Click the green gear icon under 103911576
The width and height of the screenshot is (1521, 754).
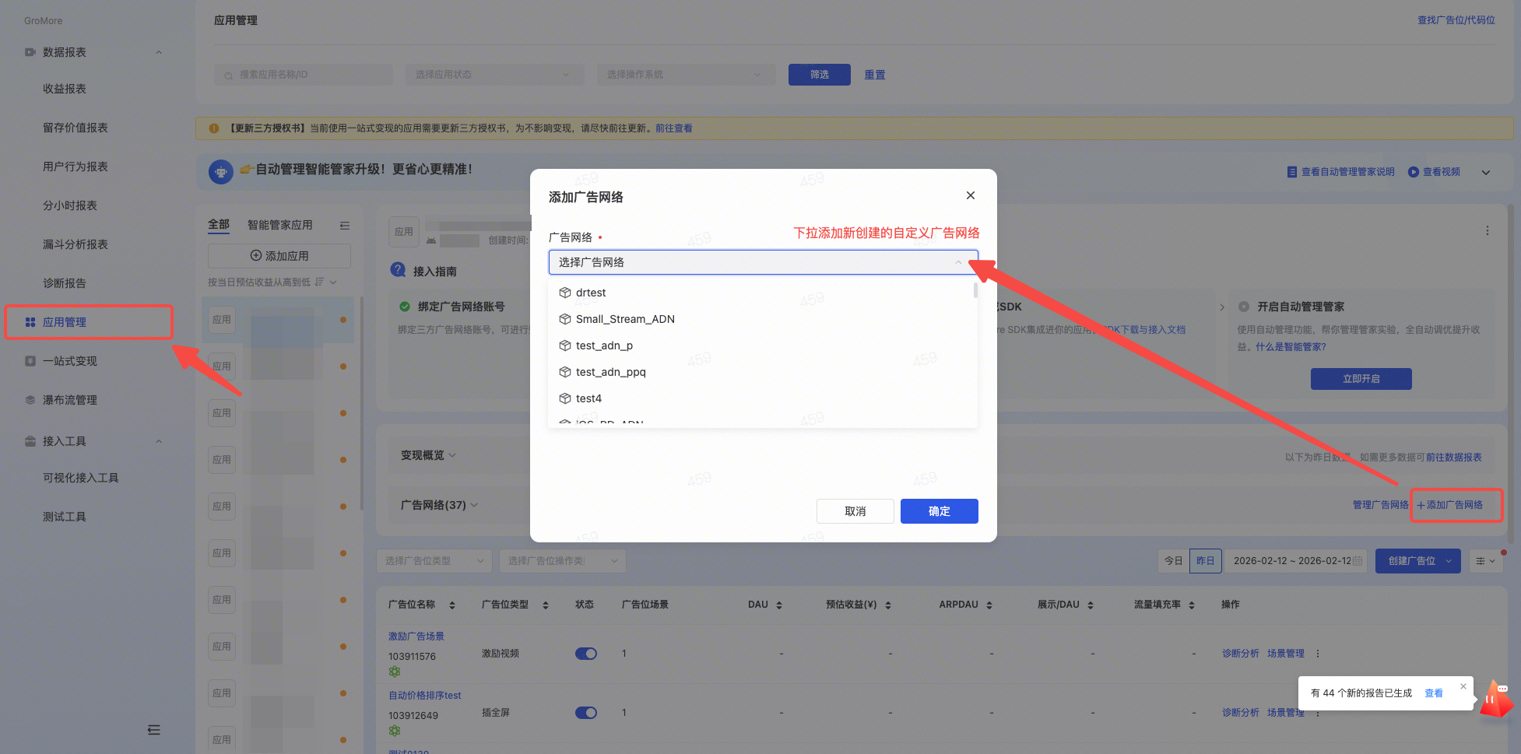(x=395, y=672)
